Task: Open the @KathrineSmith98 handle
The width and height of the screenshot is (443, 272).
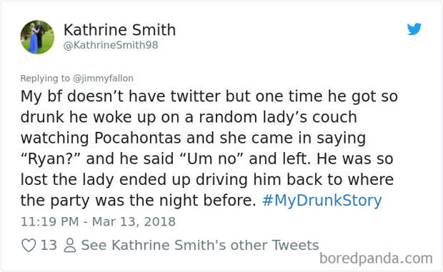Action: pyautogui.click(x=111, y=46)
